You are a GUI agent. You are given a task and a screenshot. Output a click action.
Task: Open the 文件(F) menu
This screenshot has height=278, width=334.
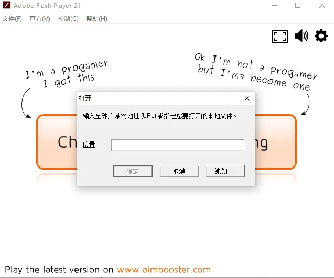12,19
